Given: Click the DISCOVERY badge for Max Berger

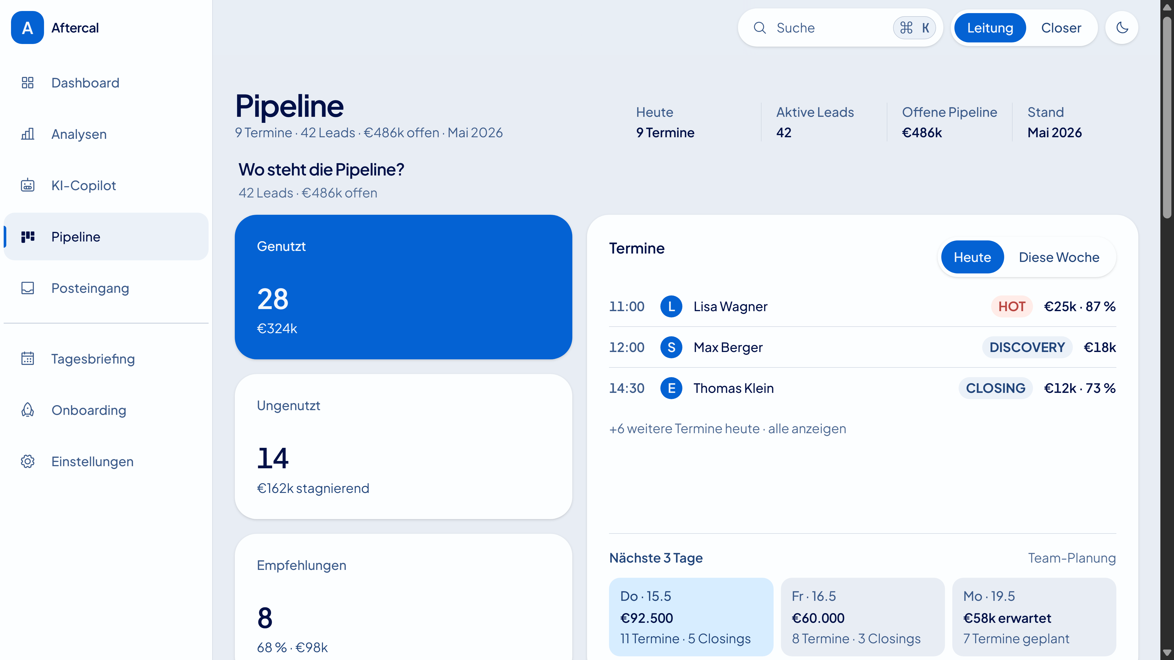Looking at the screenshot, I should [1027, 348].
